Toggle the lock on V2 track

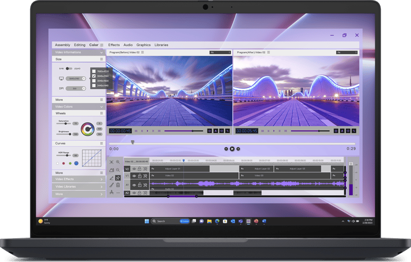(139, 169)
